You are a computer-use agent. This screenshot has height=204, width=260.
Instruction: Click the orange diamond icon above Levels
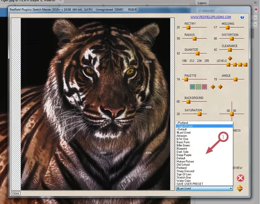pyautogui.click(x=230, y=58)
